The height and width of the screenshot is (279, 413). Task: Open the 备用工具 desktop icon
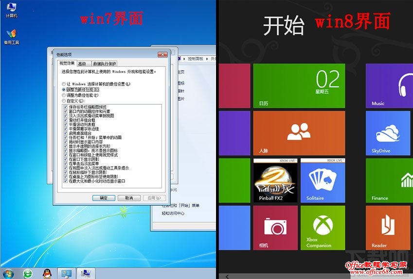11,37
